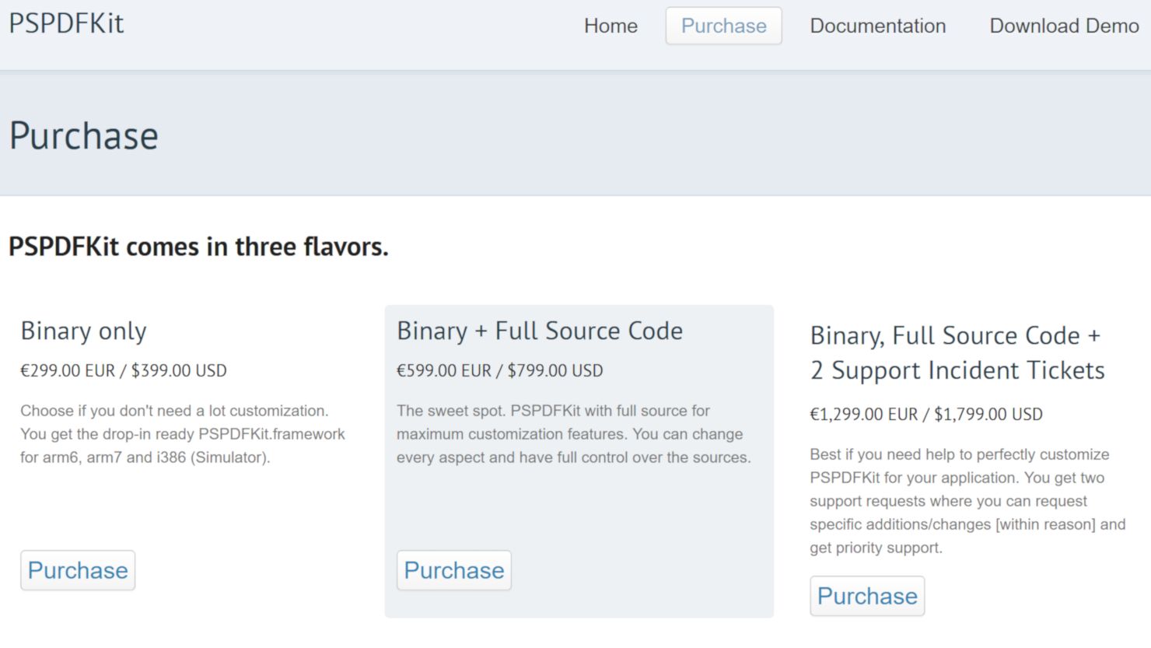
Task: Click the PSPDFKit brand logo text
Action: (x=66, y=24)
